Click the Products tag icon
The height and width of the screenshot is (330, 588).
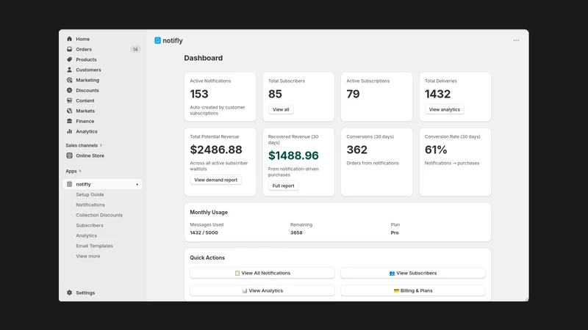[69, 59]
